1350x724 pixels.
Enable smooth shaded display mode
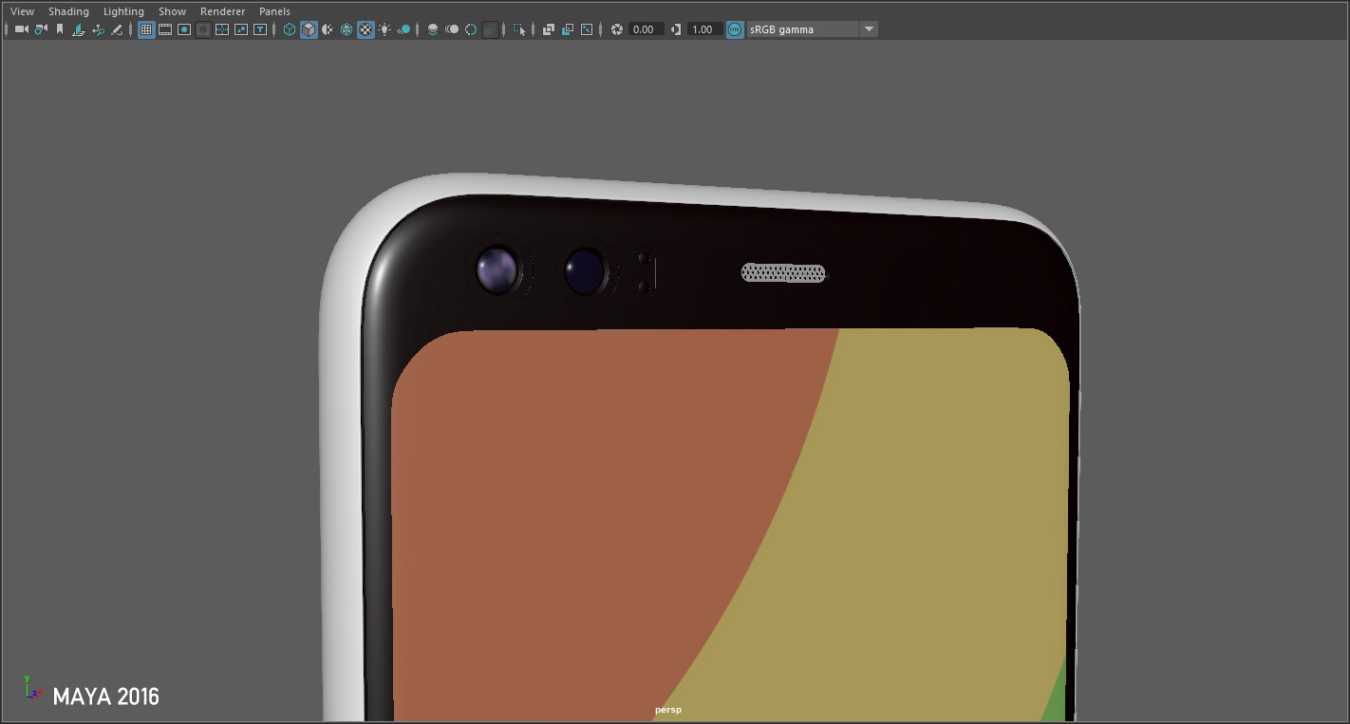(x=309, y=28)
